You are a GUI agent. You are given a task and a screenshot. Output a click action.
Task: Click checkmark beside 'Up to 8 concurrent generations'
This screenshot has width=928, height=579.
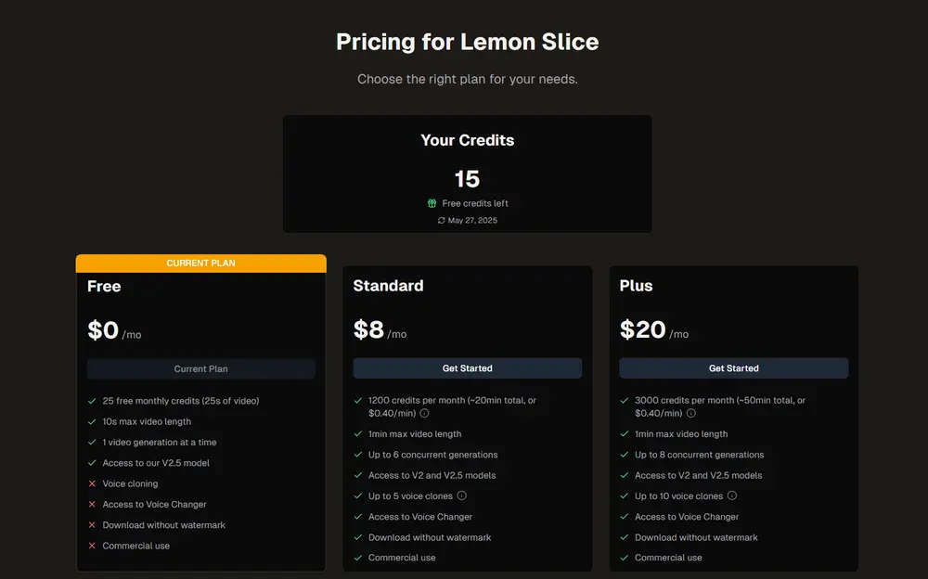click(x=625, y=456)
